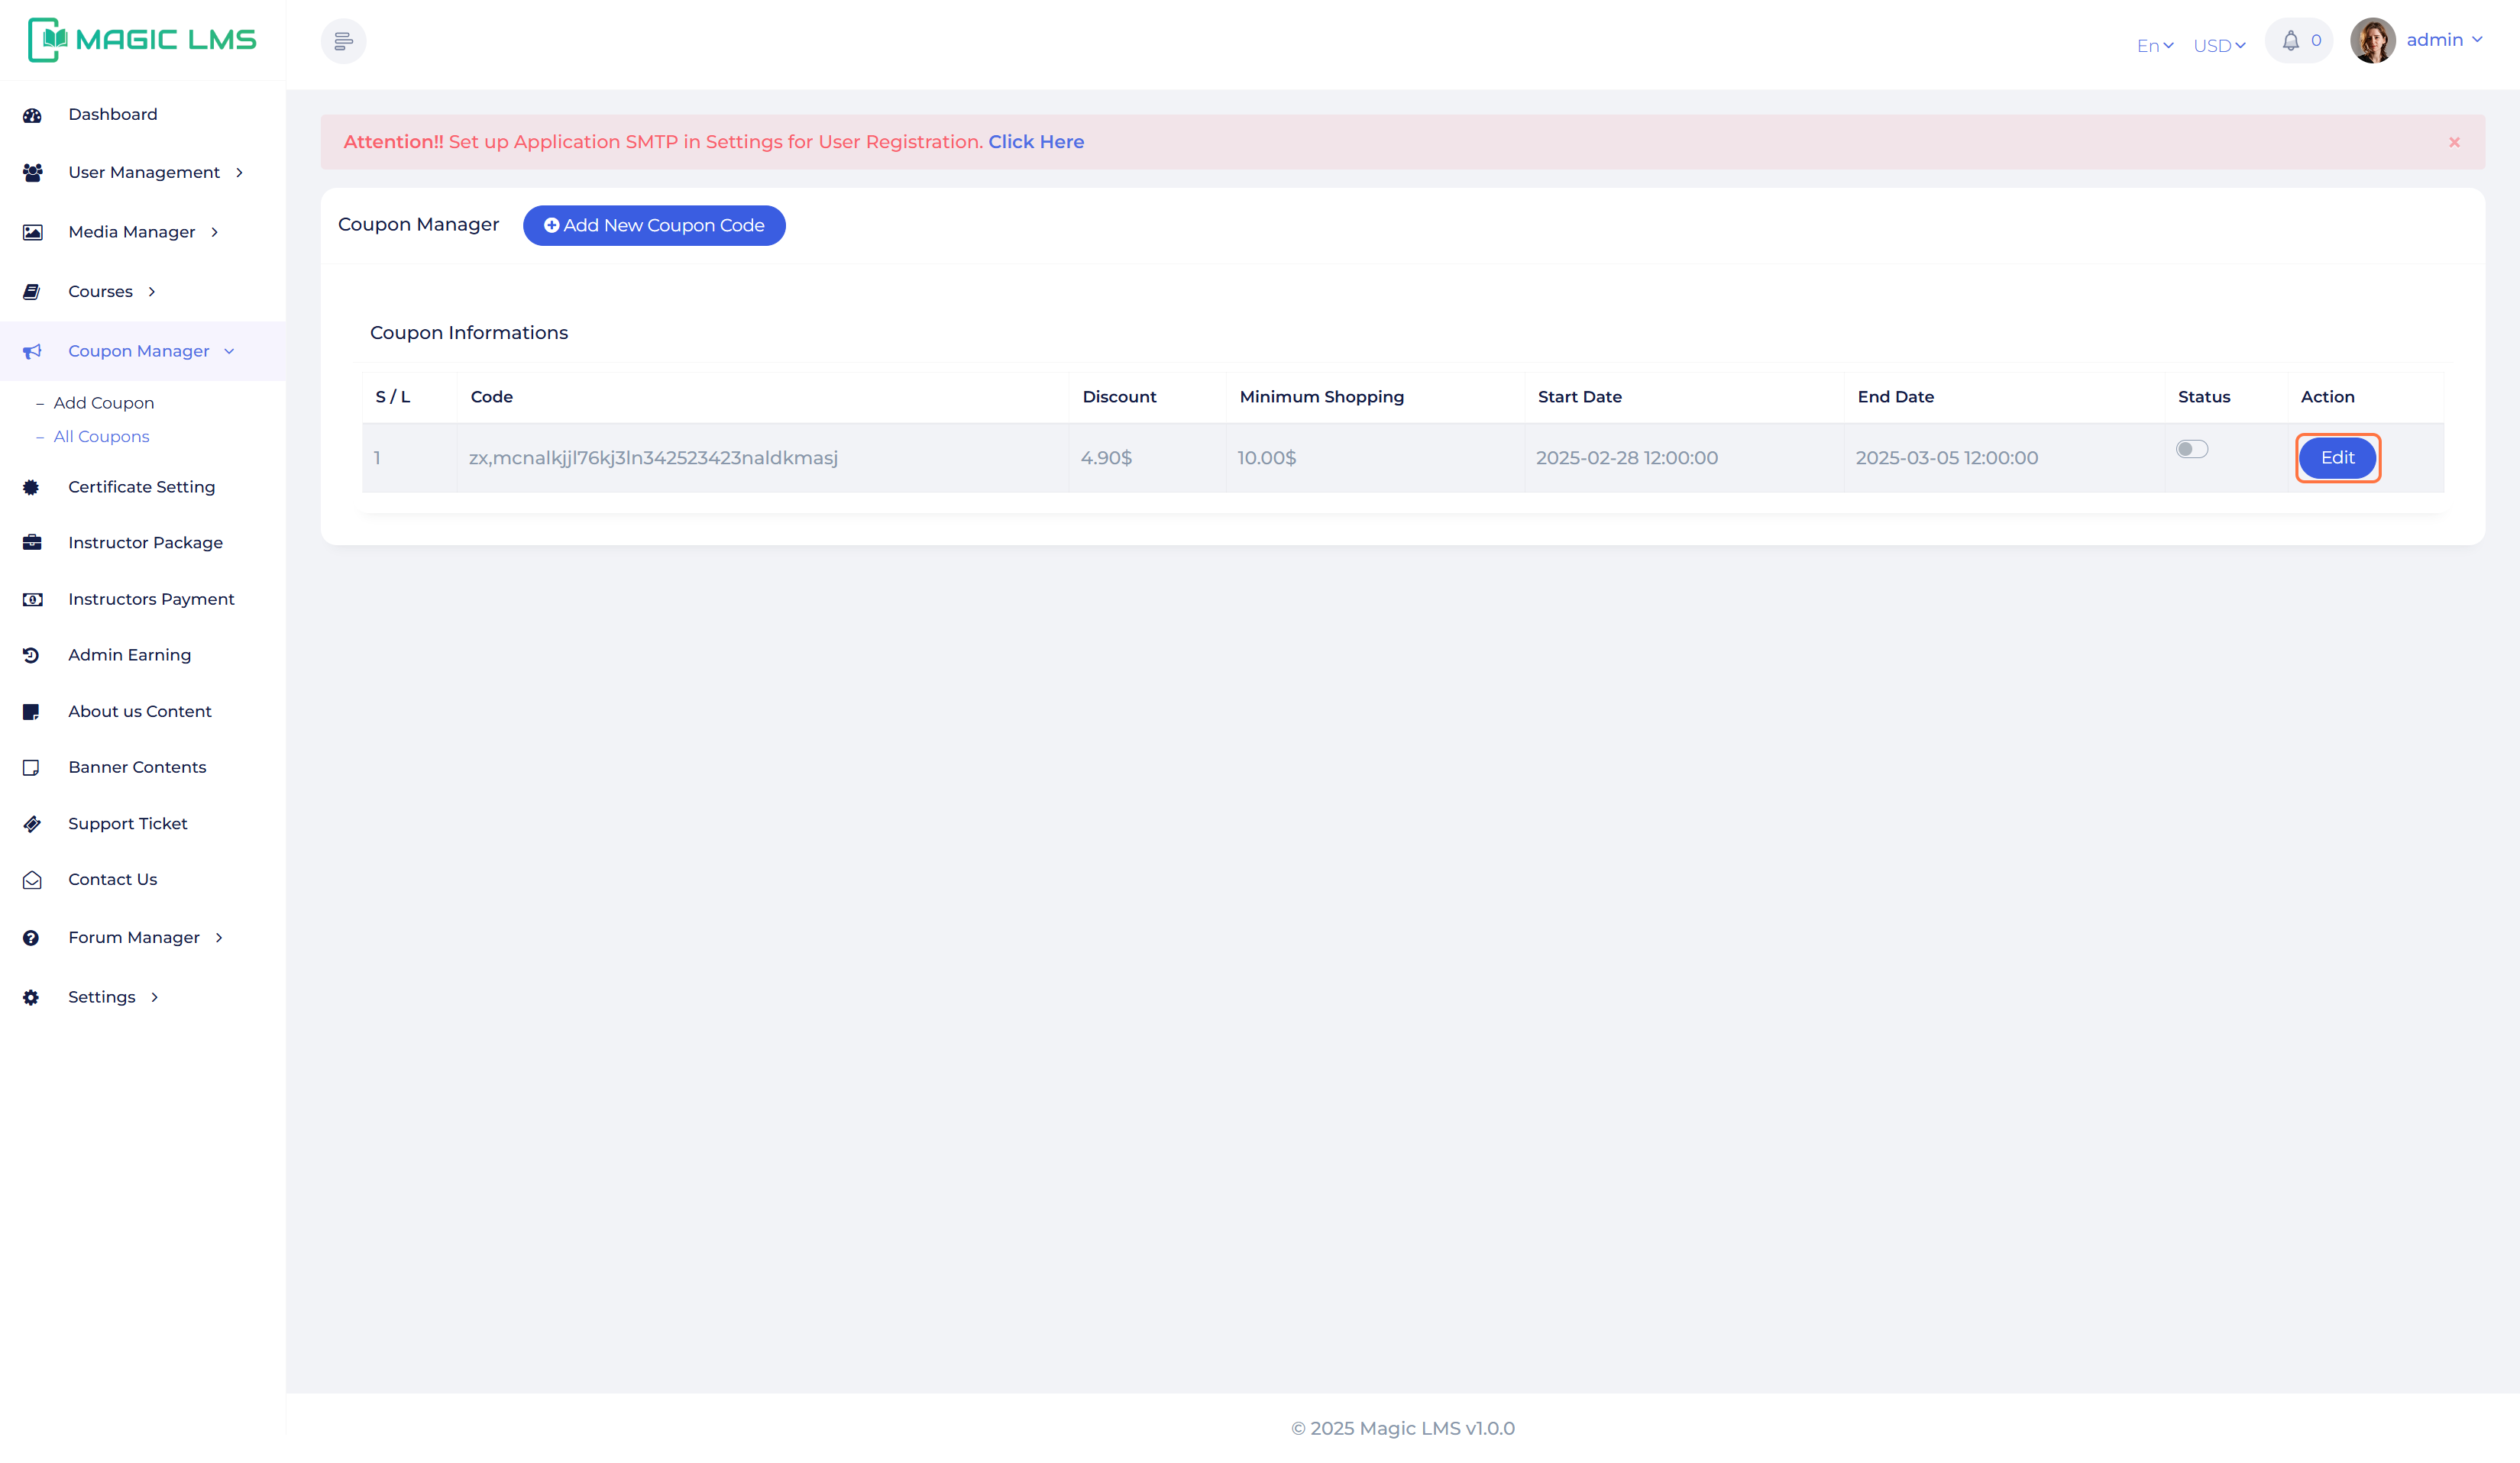Expand Courses submenu chevron

pyautogui.click(x=152, y=292)
